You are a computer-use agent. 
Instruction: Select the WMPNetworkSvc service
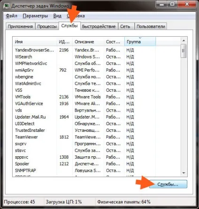(x=97, y=64)
